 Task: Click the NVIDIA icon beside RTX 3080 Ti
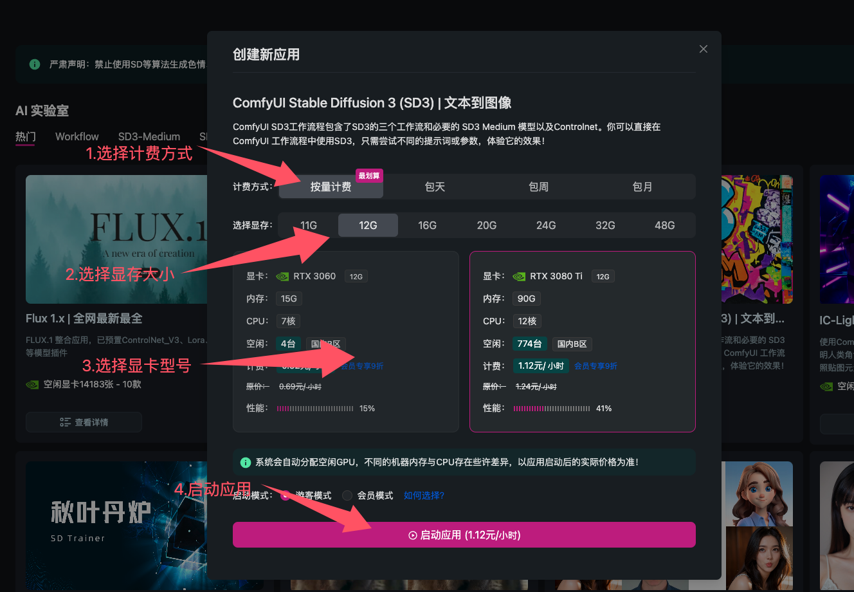point(519,276)
